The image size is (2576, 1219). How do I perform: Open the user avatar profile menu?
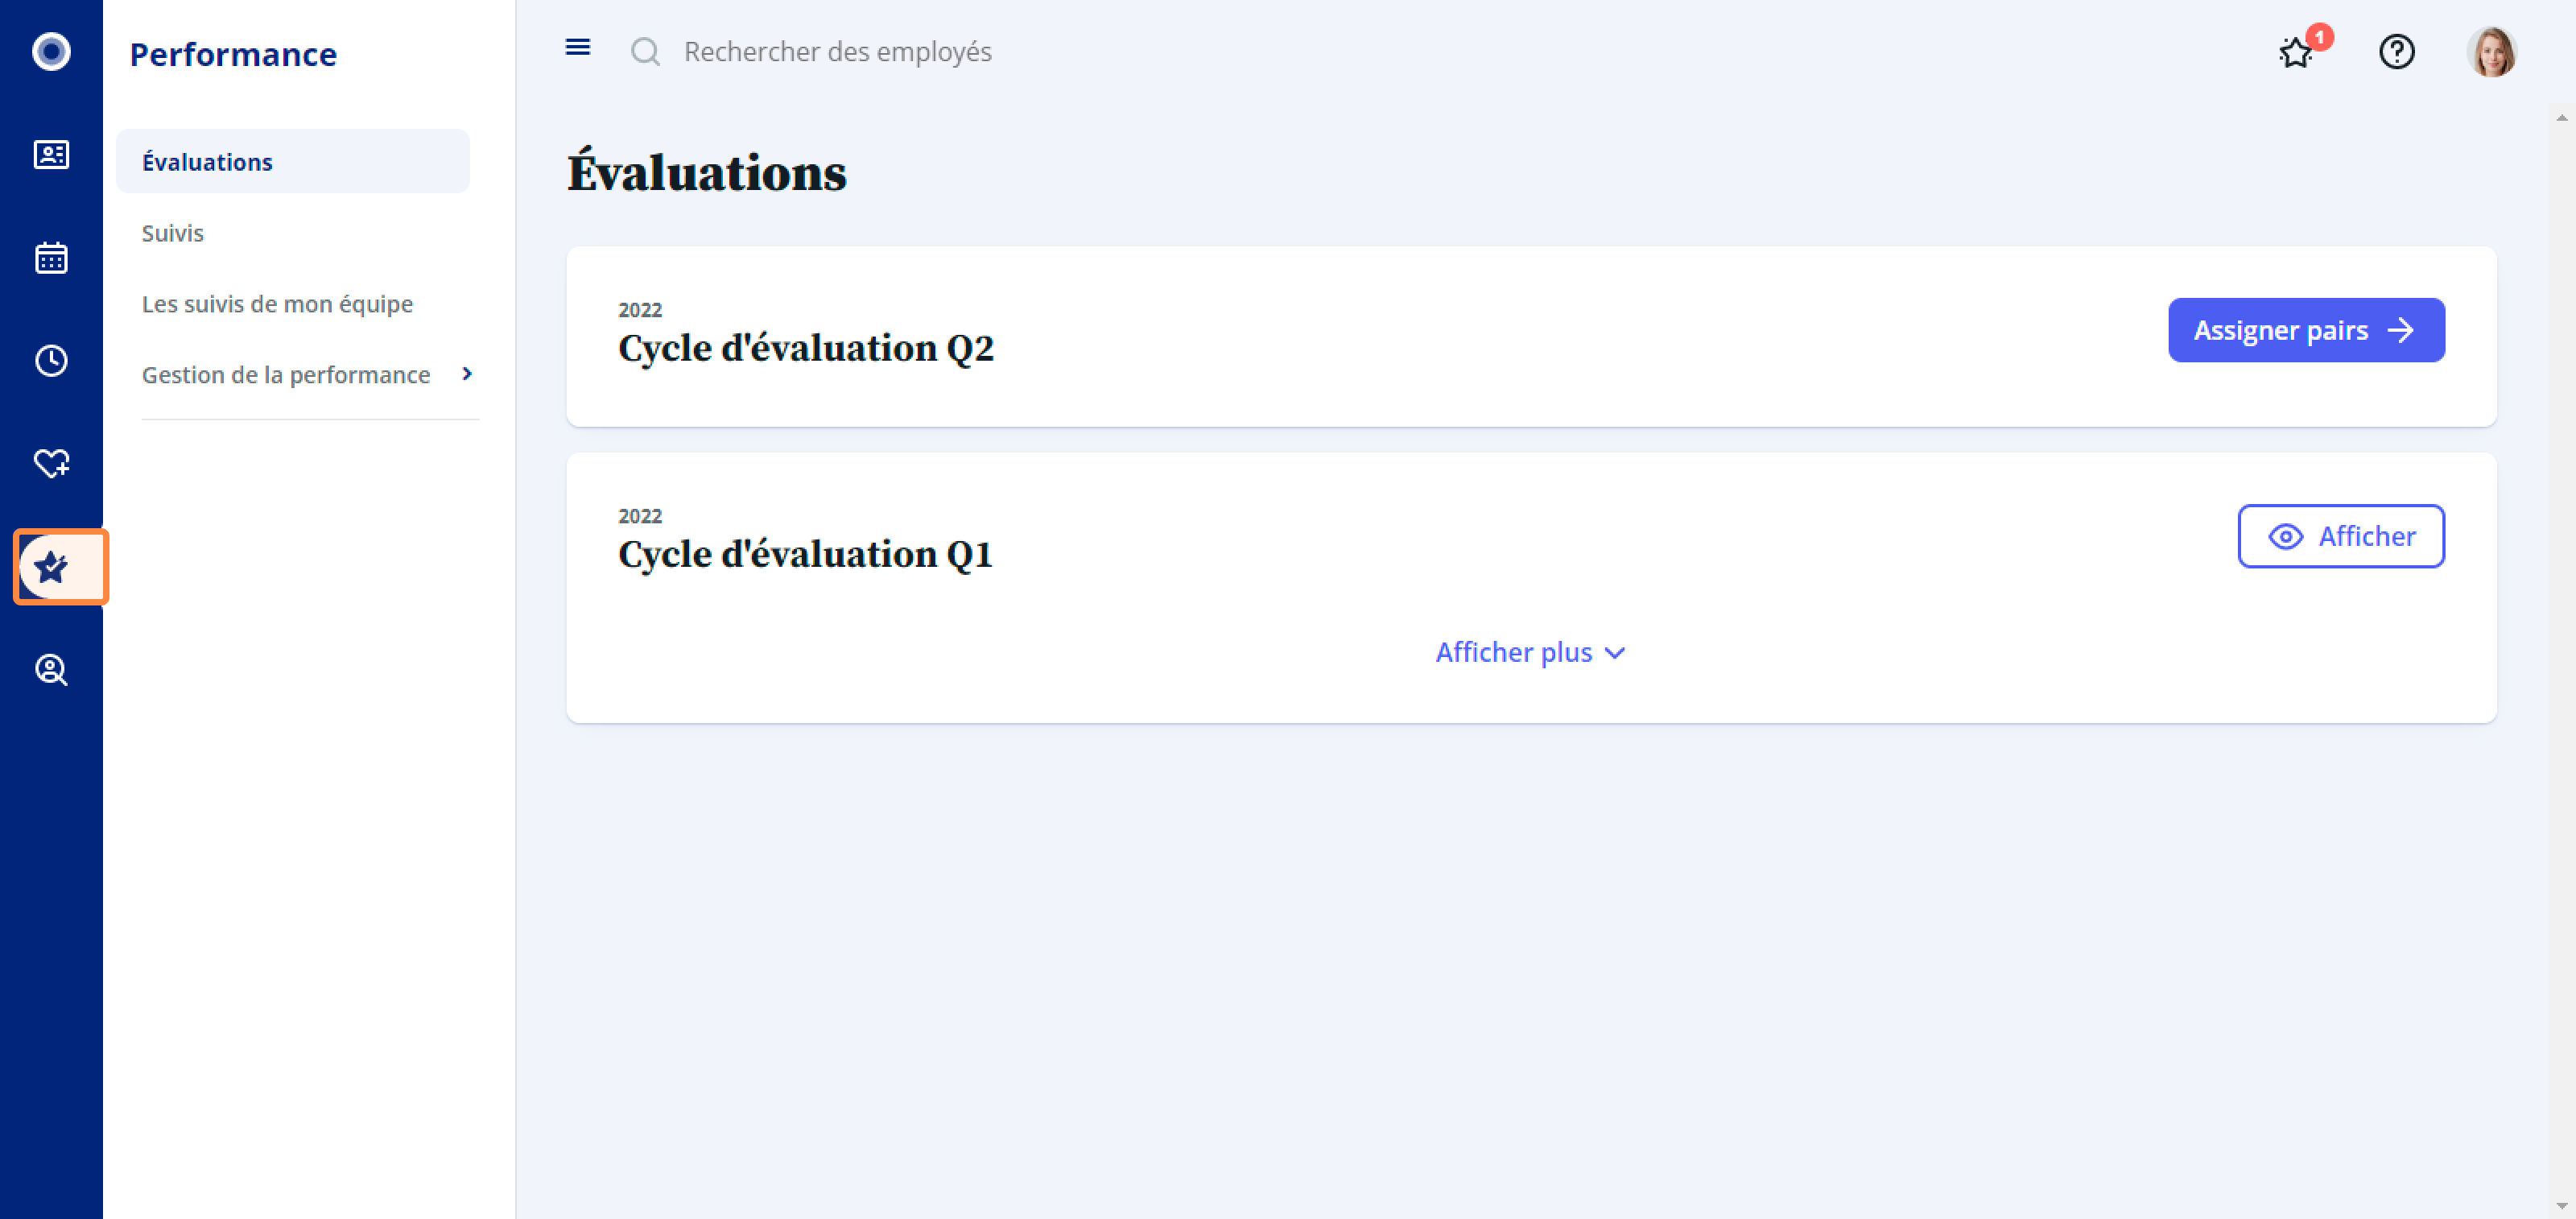2491,51
